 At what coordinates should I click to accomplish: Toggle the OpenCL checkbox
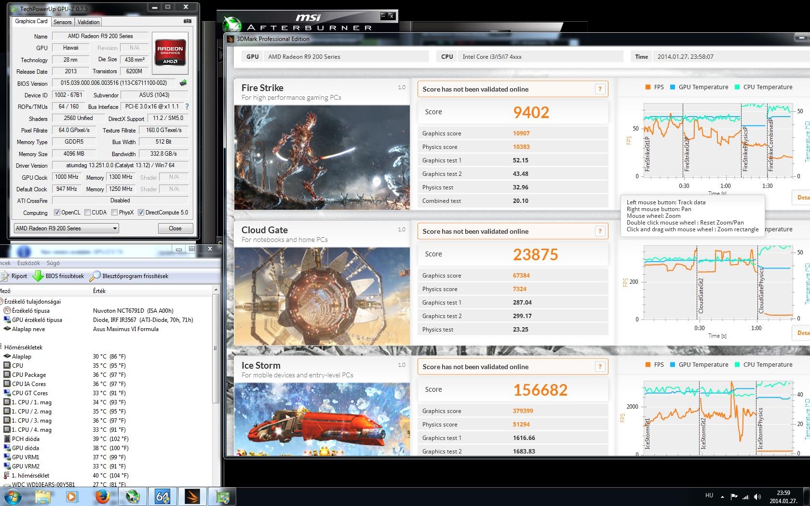click(57, 213)
